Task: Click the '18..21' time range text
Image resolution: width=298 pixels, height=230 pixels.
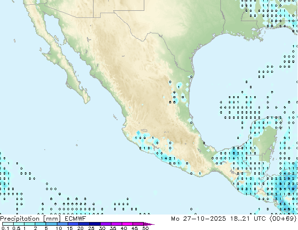Action: (x=240, y=219)
